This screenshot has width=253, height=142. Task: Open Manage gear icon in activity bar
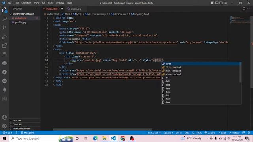click(x=4, y=126)
